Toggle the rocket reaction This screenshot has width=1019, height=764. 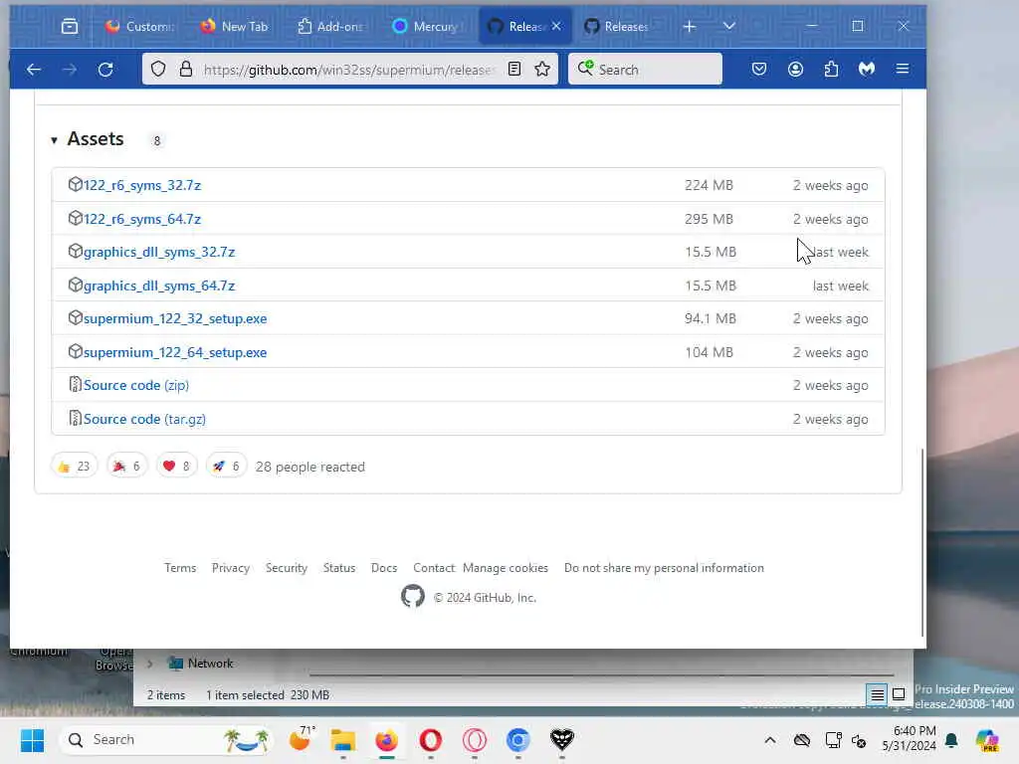point(227,466)
